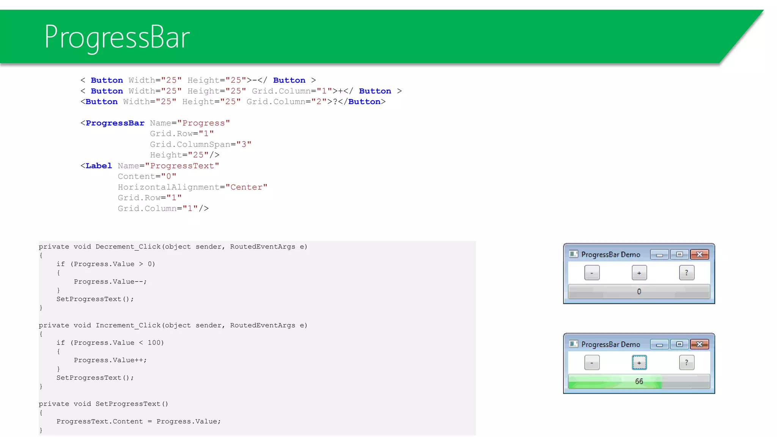Click the 'HorizontalAlignment="Center"' attribute
This screenshot has height=437, width=777.
[x=193, y=187]
